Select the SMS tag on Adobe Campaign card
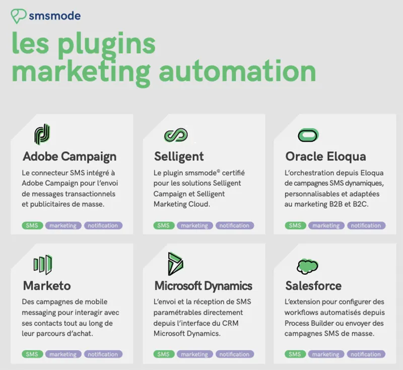403x370 pixels. (32, 225)
